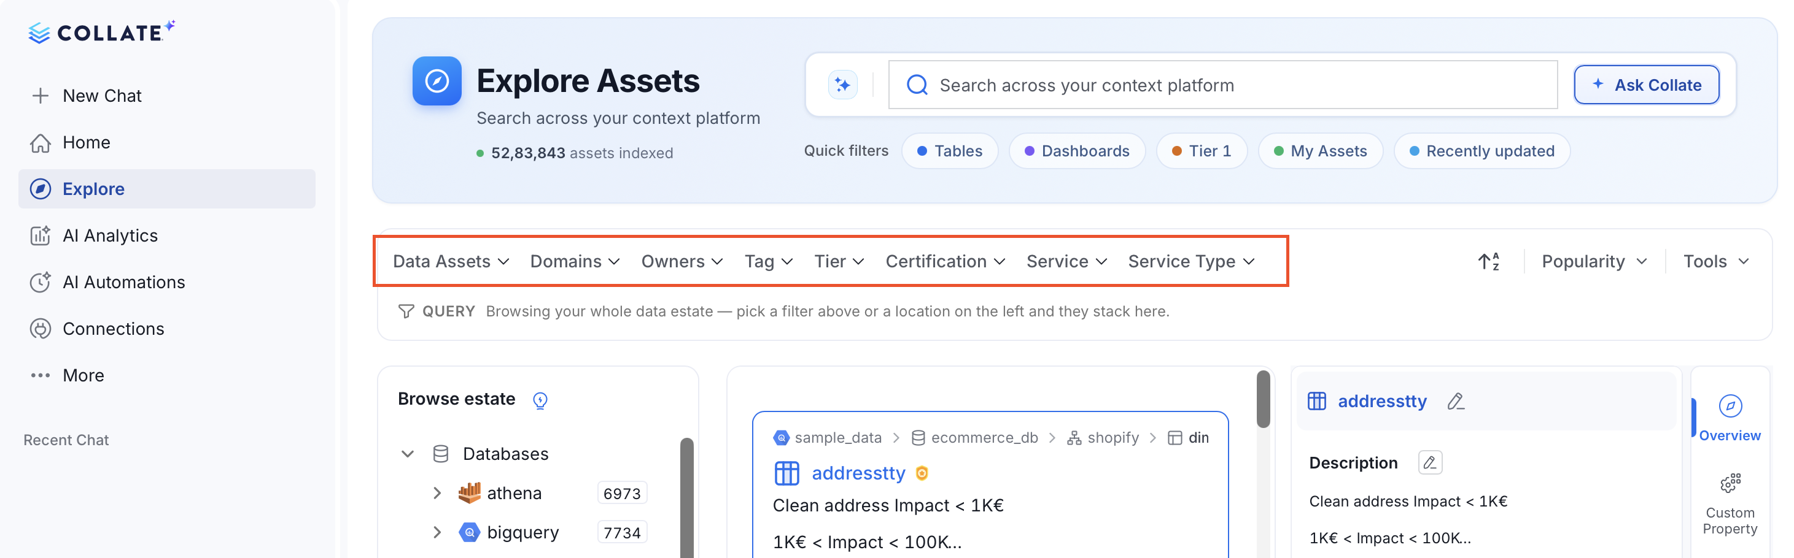Screen dimensions: 1794x558
Task: Open the Domains filter dropdown
Action: click(x=575, y=262)
